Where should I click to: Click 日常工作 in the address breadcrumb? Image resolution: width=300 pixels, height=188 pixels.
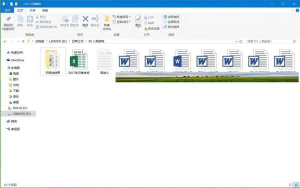click(x=77, y=41)
